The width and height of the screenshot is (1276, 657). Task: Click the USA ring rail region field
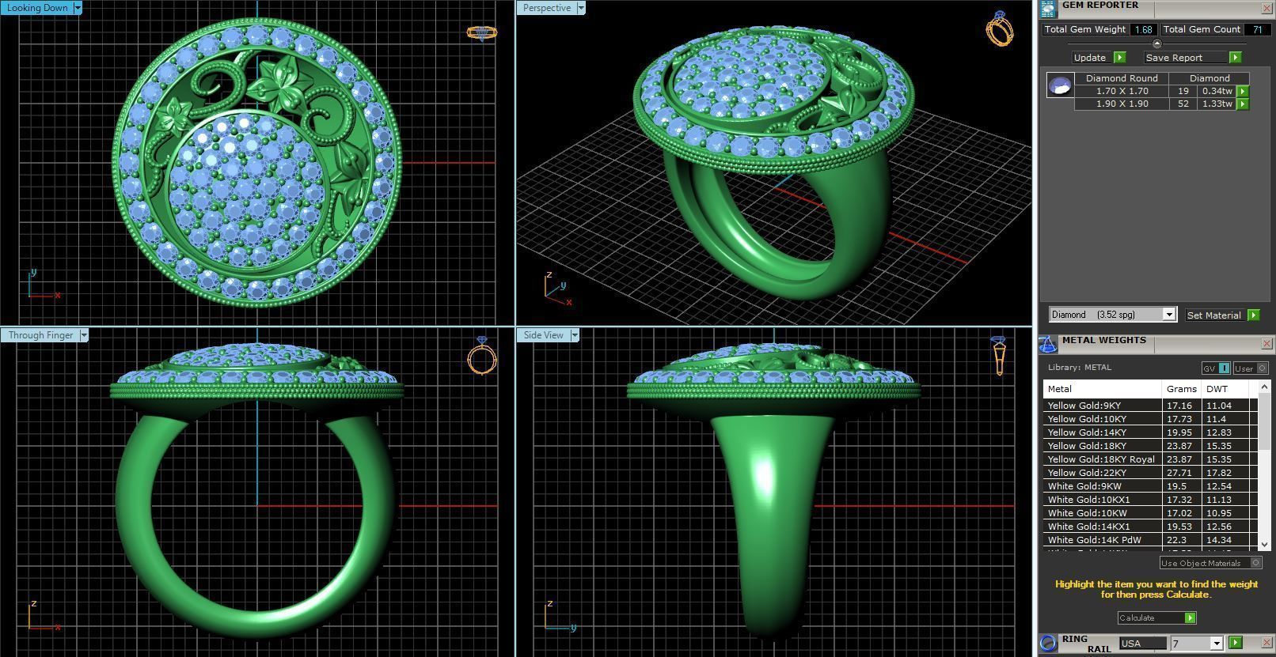1142,644
